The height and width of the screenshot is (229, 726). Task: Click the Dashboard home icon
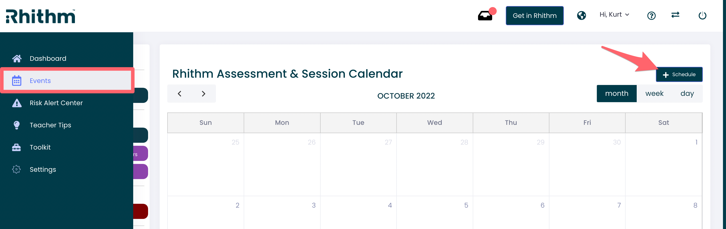pyautogui.click(x=17, y=58)
